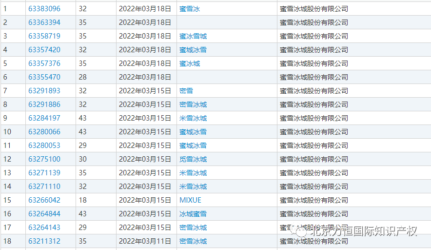Open registration number 63264143
This screenshot has width=431, height=250.
point(44,228)
